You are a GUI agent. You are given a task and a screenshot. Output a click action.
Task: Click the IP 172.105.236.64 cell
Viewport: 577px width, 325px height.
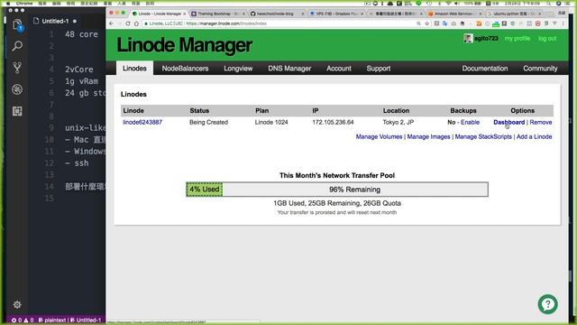click(x=333, y=122)
